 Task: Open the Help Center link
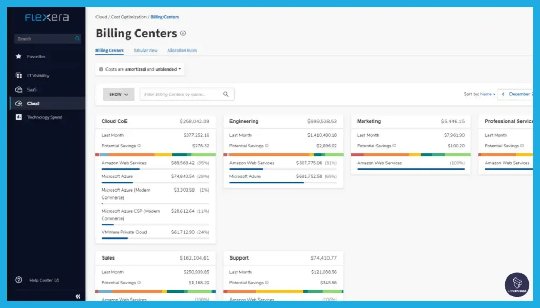(x=43, y=280)
